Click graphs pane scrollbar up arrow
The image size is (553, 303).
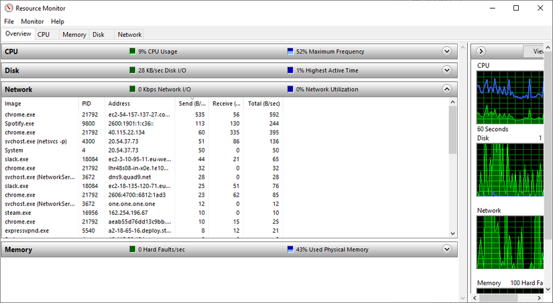pyautogui.click(x=548, y=47)
